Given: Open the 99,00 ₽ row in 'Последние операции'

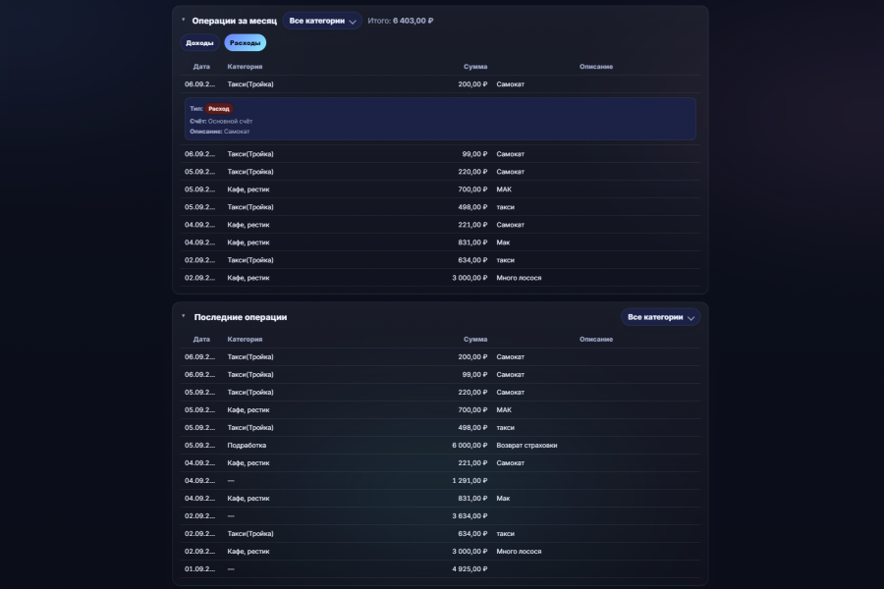Looking at the screenshot, I should coord(440,374).
